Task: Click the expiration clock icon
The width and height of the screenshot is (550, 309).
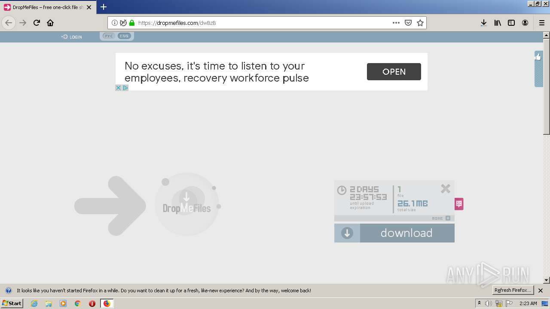Action: 342,190
